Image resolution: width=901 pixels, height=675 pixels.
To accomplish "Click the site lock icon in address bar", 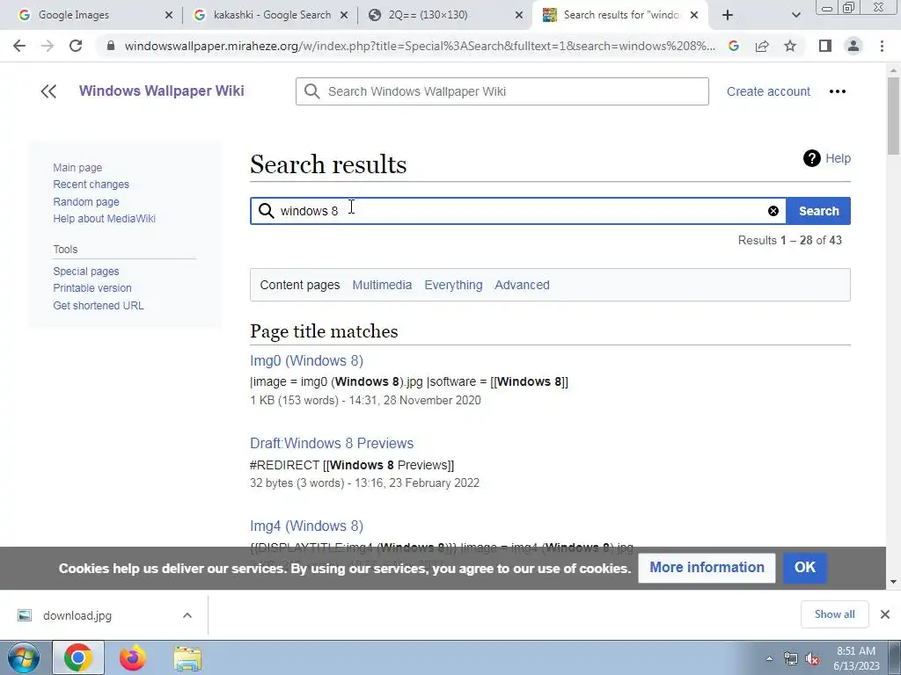I will tap(111, 46).
